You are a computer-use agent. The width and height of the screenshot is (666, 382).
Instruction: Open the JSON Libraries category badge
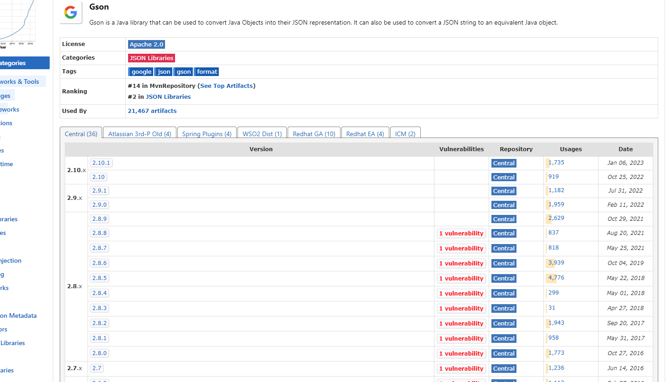(x=151, y=58)
